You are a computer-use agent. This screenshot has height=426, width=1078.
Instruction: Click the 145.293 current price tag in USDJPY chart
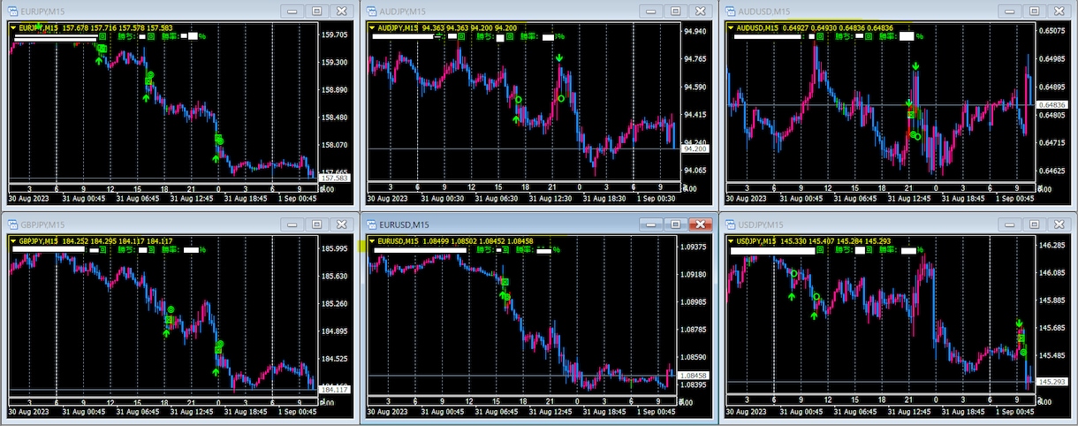(1053, 382)
